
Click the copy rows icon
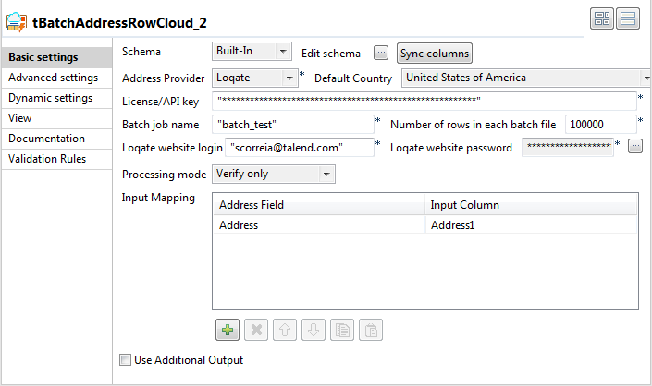[344, 330]
